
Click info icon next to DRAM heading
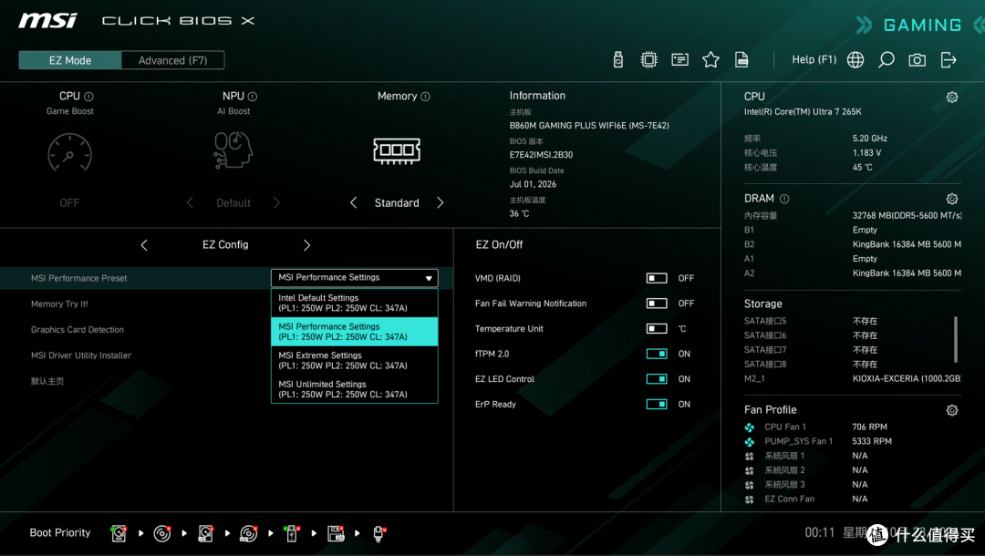tap(784, 199)
